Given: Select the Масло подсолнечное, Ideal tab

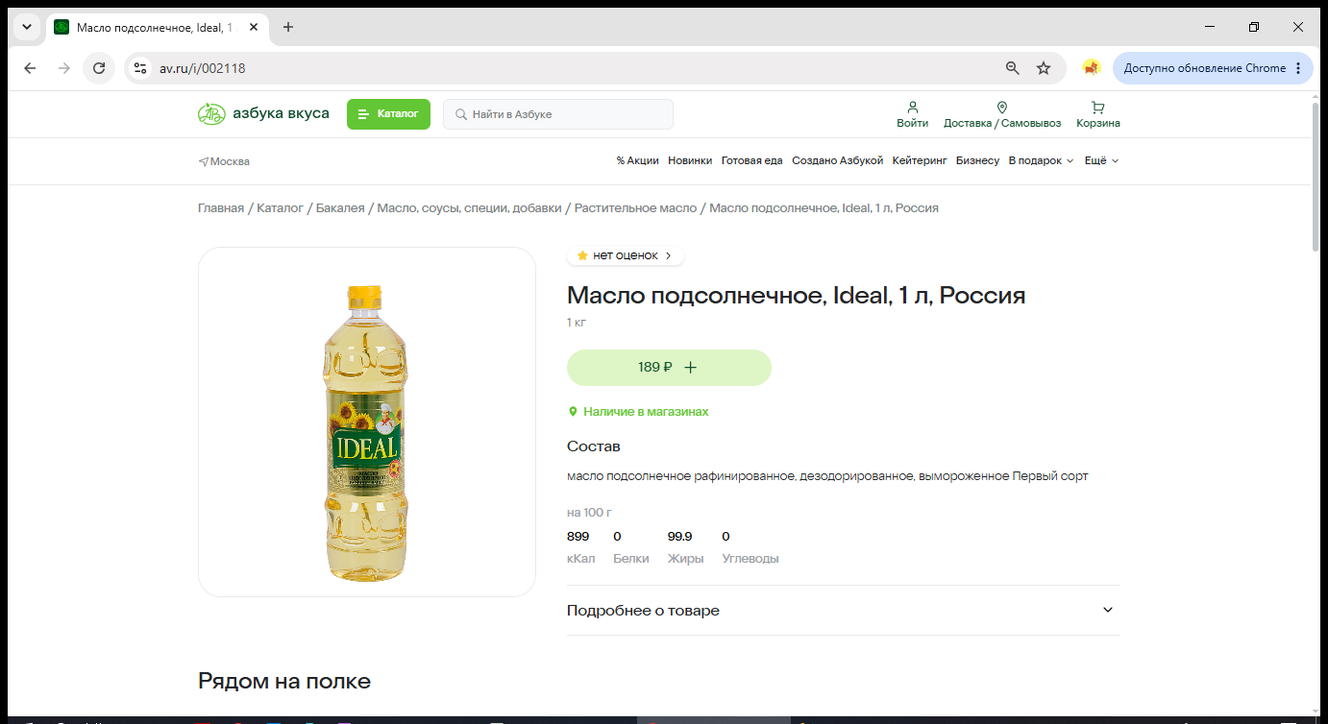Looking at the screenshot, I should (x=158, y=27).
